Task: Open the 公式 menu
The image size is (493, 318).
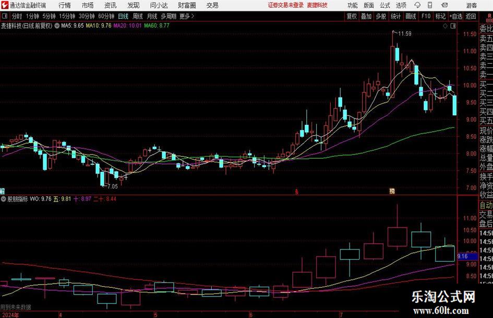Action: [x=385, y=5]
